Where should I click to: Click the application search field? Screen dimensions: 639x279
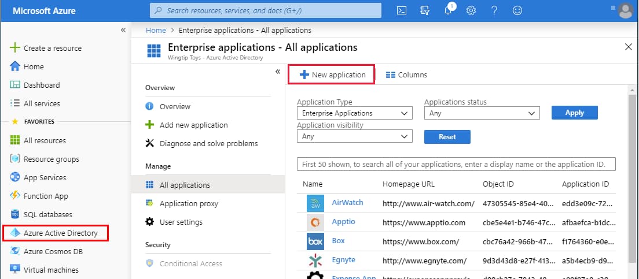(456, 164)
